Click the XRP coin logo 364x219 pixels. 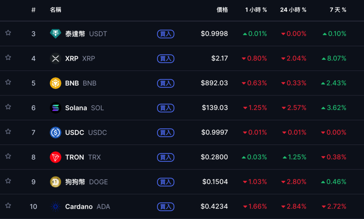(x=55, y=58)
